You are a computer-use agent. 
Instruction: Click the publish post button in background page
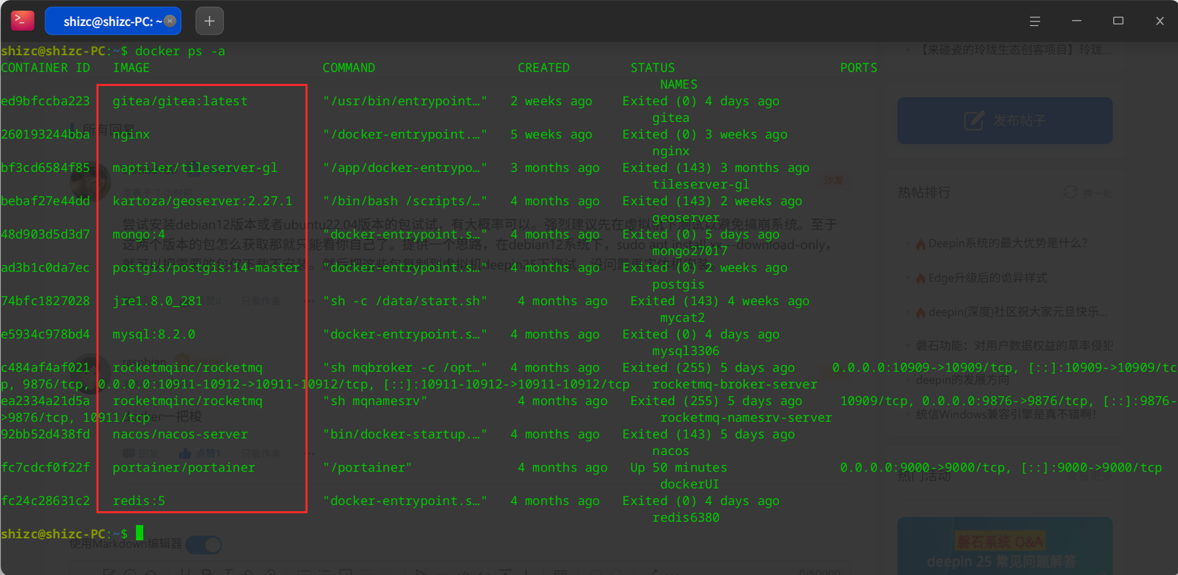point(1005,121)
